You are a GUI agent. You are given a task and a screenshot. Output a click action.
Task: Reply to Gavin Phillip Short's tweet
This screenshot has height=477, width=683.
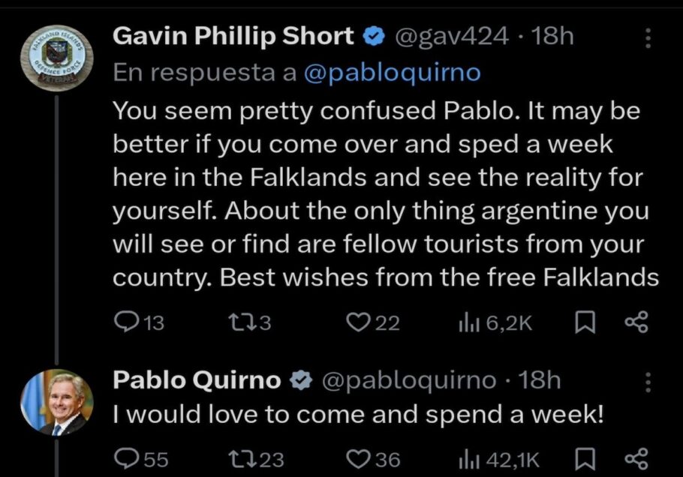point(123,322)
